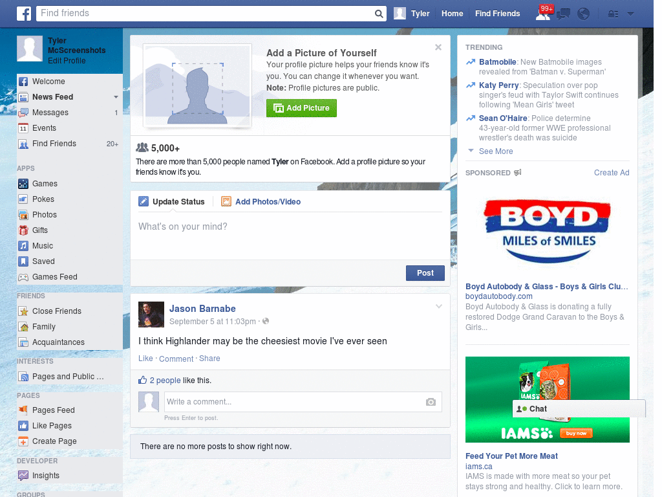662x497 pixels.
Task: Click the Pokes icon
Action: [x=23, y=199]
